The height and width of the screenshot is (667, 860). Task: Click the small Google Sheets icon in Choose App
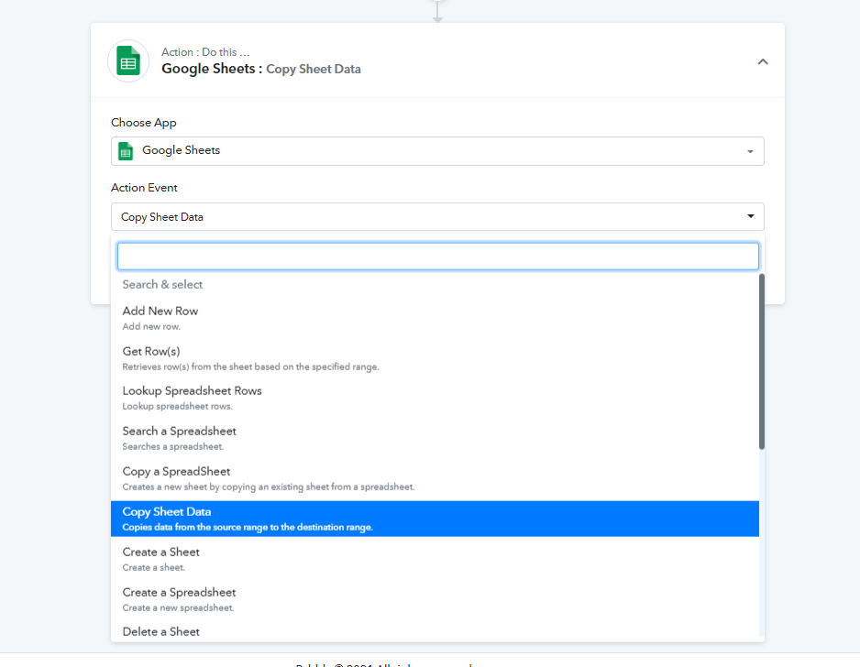pos(126,151)
